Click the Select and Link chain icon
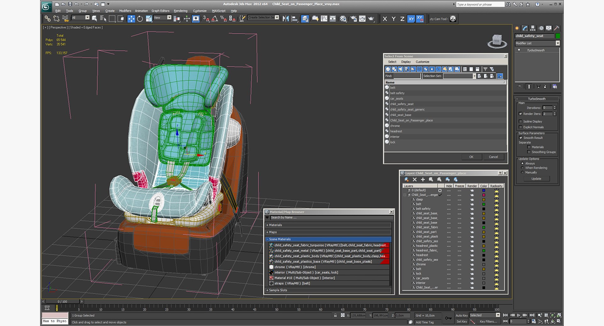 pyautogui.click(x=47, y=19)
